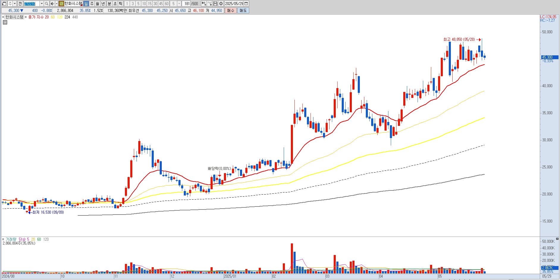Open the calendar date picker icon
This screenshot has width=560, height=280.
click(x=246, y=4)
